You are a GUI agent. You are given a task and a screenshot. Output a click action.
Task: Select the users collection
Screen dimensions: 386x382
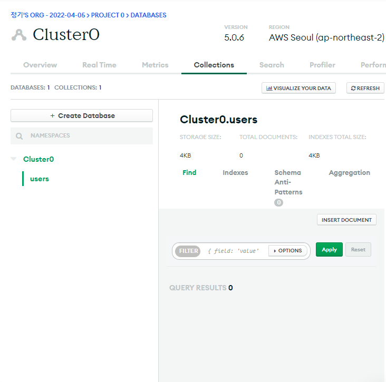coord(40,179)
